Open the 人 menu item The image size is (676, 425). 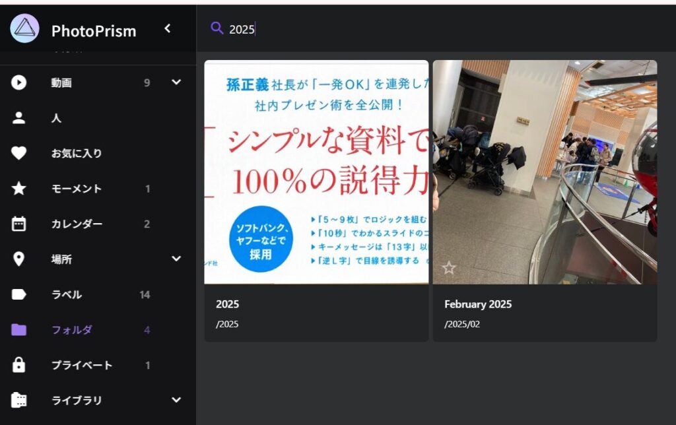pyautogui.click(x=98, y=117)
